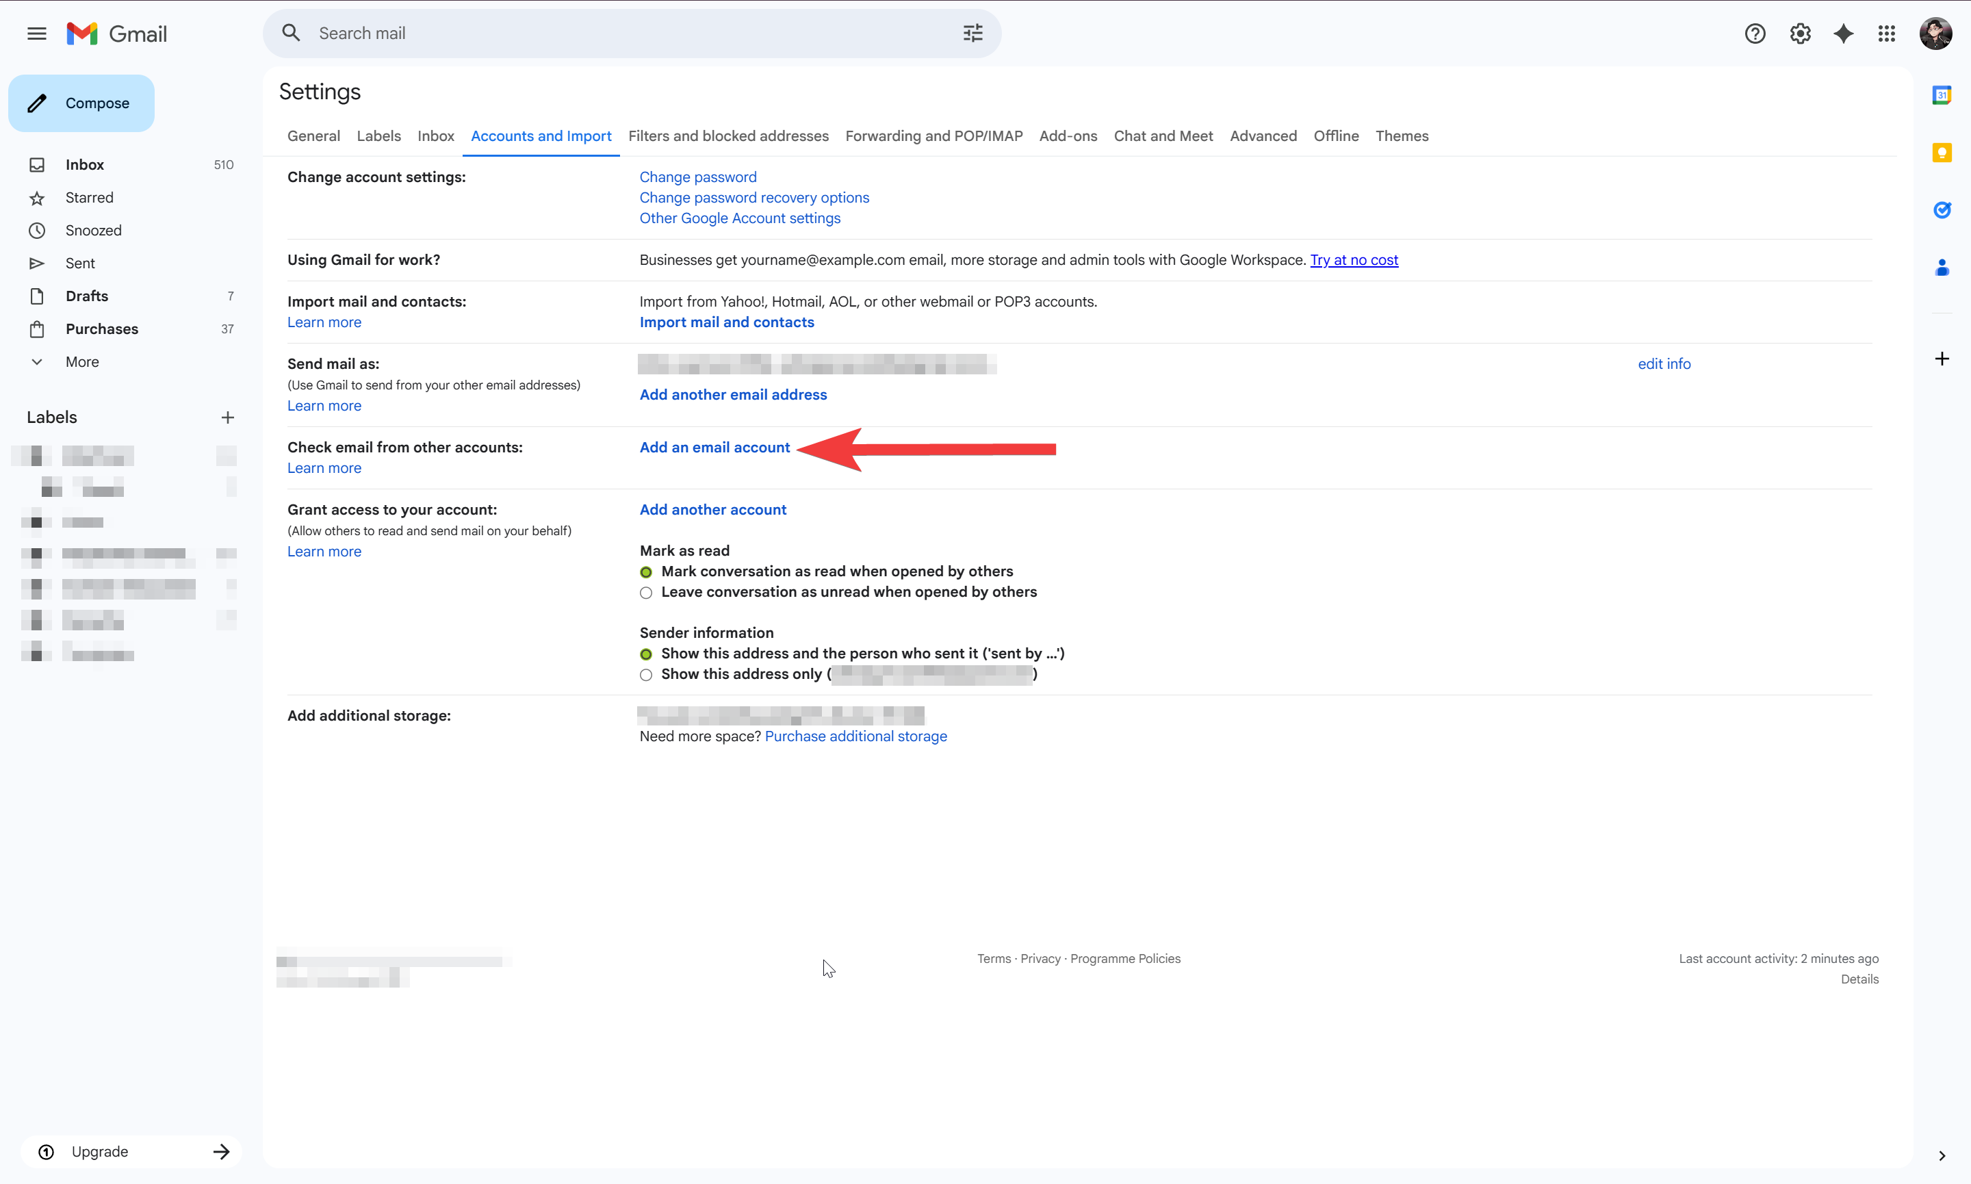
Task: Open the account profile avatar menu
Action: tap(1935, 34)
